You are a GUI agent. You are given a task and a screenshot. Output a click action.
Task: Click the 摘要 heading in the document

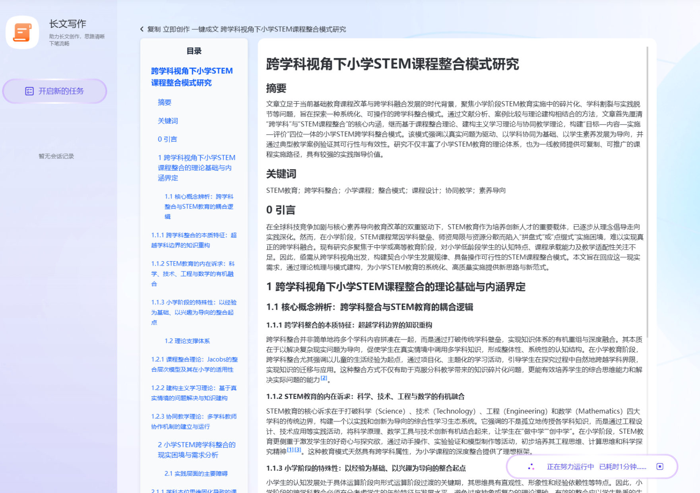(x=276, y=88)
